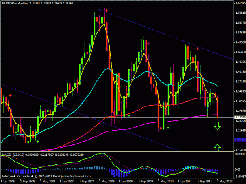Click the 1.24705 price axis label

240,121
